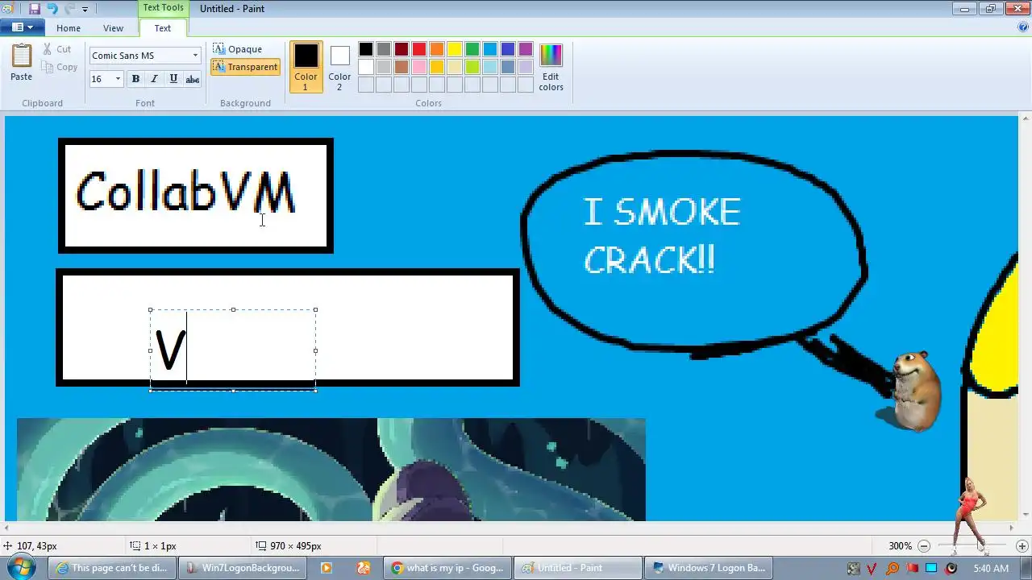Click the Paste clipboard button
Screen dimensions: 1032x580
[x=22, y=63]
